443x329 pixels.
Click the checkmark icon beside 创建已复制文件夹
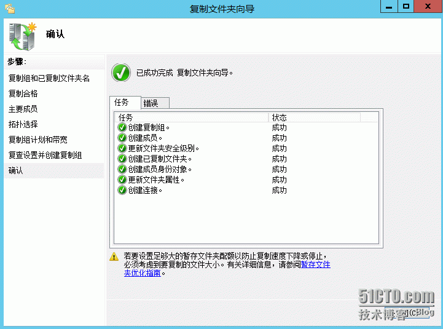coord(122,159)
